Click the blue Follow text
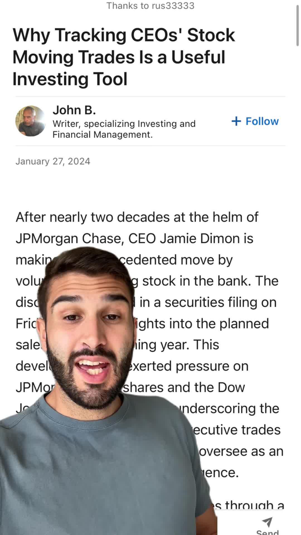This screenshot has width=301, height=535. [262, 121]
